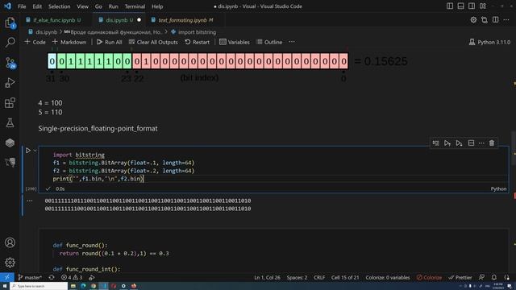516x290 pixels.
Task: Open the Terminal menu
Action: 135,6
